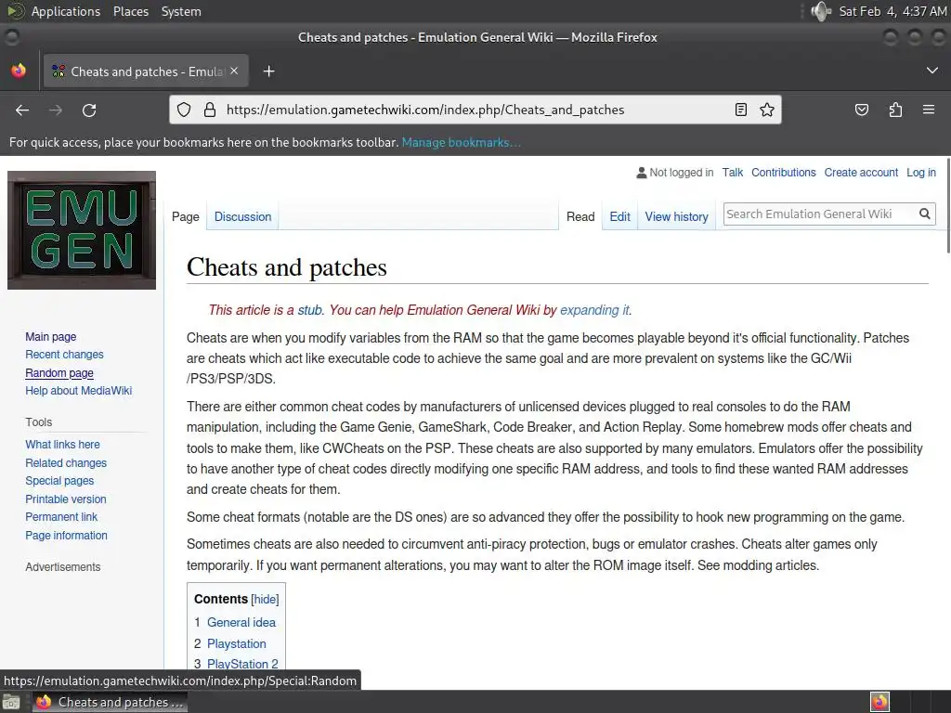Click the Talk link
This screenshot has width=951, height=713.
tap(732, 172)
